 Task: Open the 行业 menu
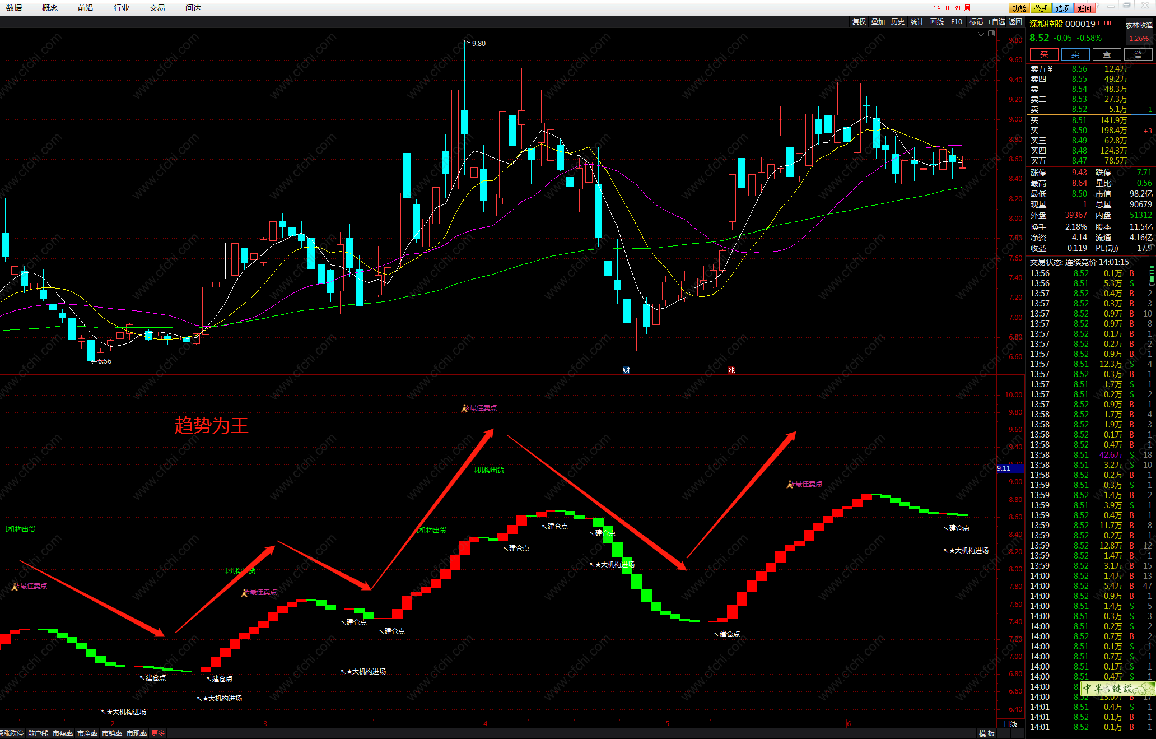click(122, 8)
